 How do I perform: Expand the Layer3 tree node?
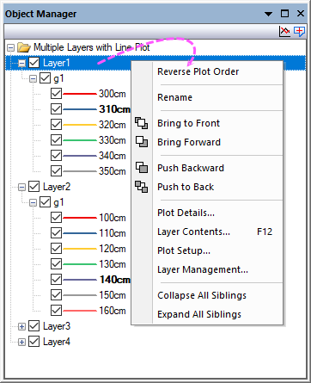click(21, 326)
